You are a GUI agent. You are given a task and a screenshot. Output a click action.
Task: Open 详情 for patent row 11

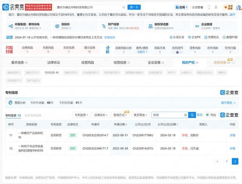(232, 135)
